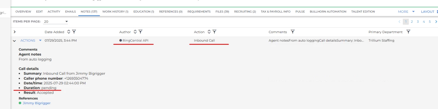
Task: Filter the Primary Department column
Action: pyautogui.click(x=408, y=32)
